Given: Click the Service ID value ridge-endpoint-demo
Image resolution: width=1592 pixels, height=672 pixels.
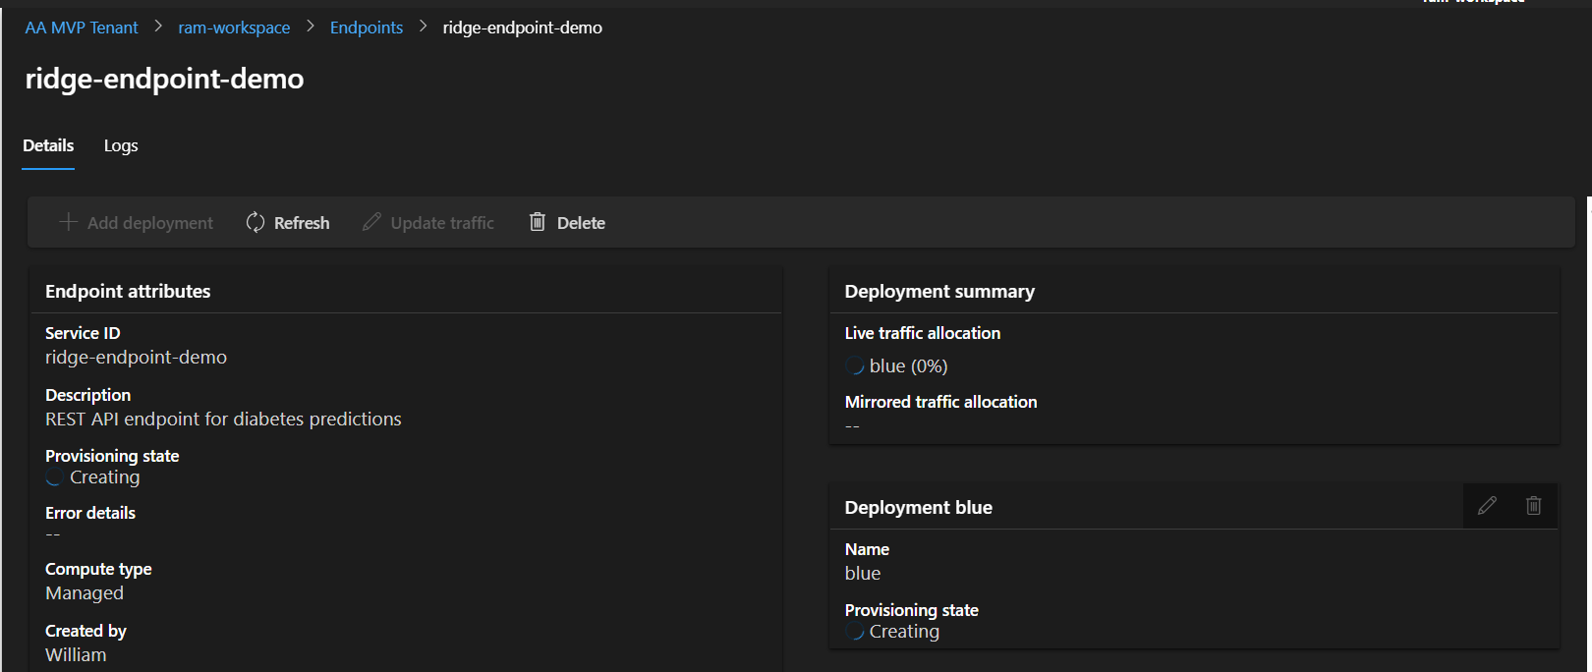Looking at the screenshot, I should click(136, 358).
